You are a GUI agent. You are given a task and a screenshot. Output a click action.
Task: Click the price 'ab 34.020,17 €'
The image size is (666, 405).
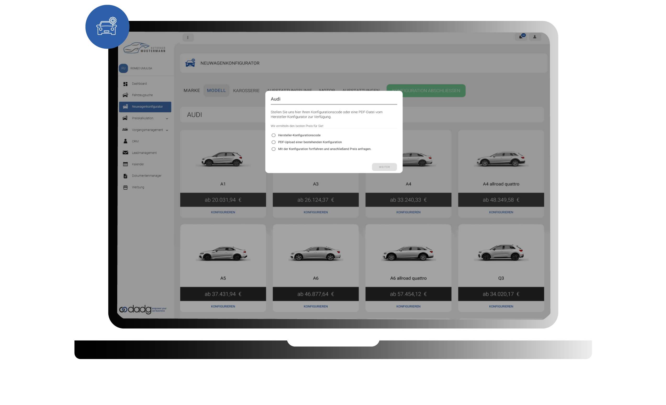point(501,294)
